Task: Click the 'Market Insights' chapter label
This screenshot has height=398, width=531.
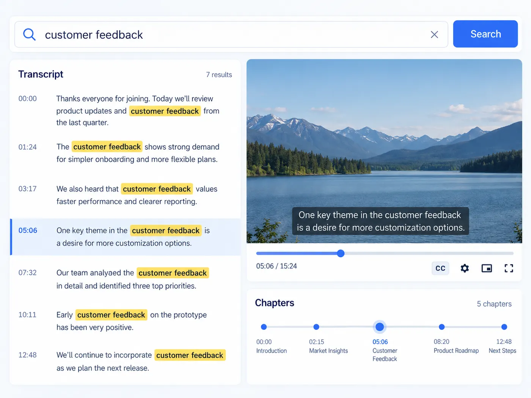Action: click(x=328, y=351)
